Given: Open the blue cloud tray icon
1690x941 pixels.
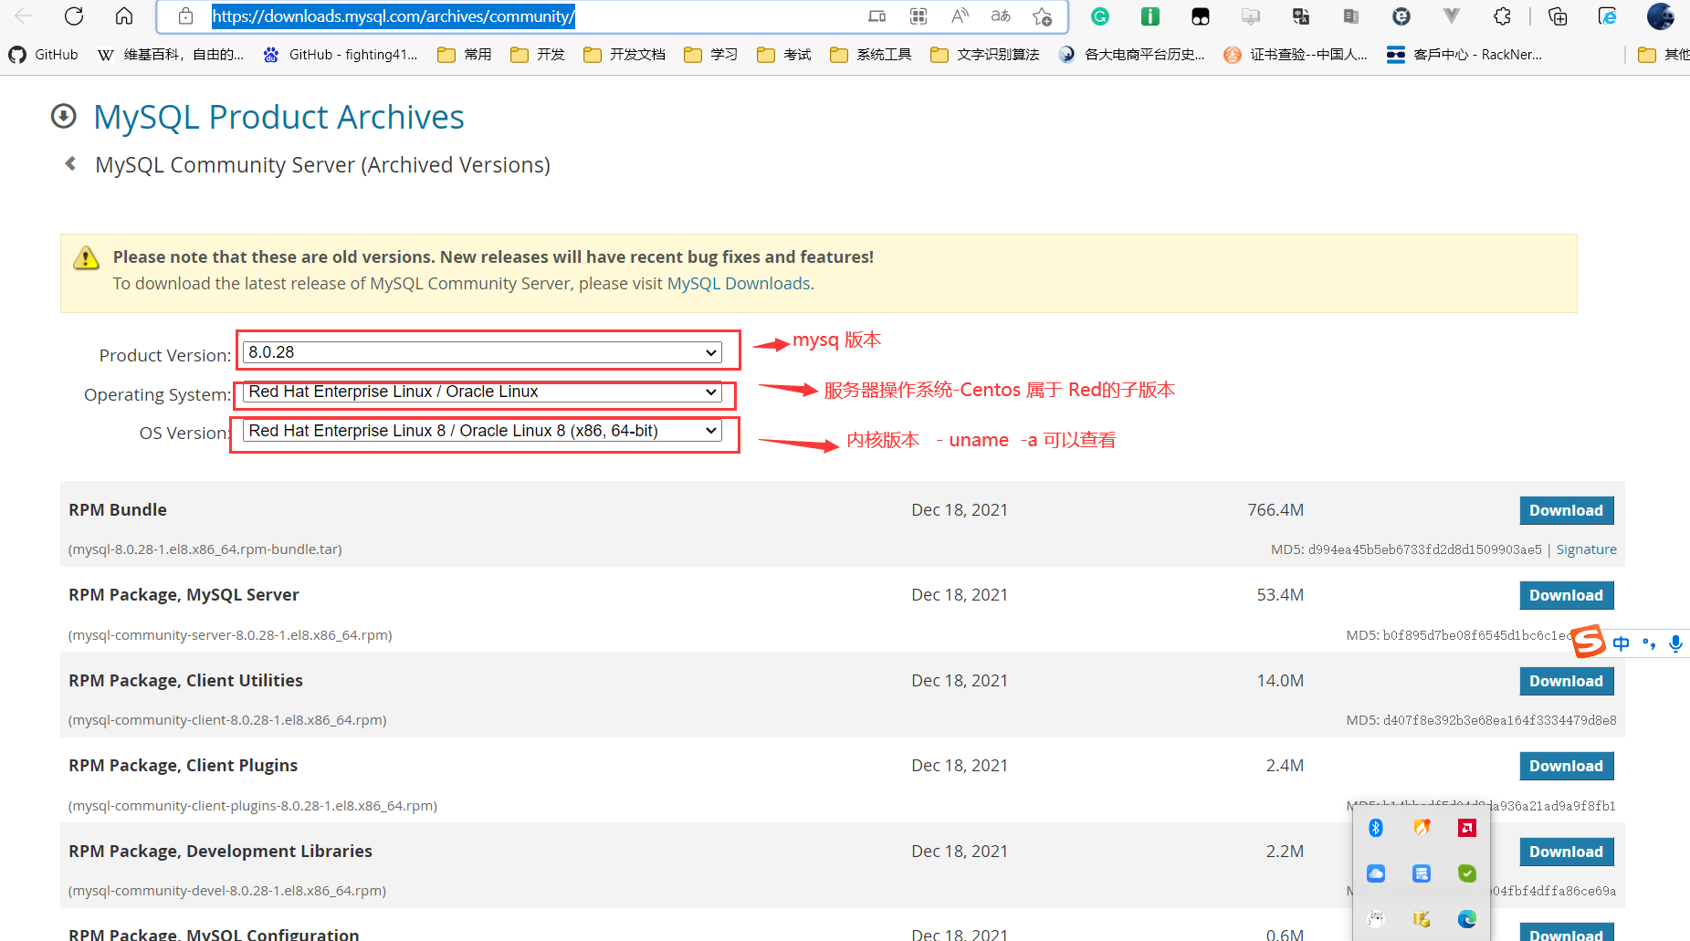Looking at the screenshot, I should coord(1376,873).
